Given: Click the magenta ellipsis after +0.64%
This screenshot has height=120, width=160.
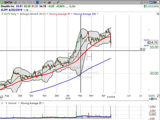Looking at the screenshot, I should (x=67, y=6).
